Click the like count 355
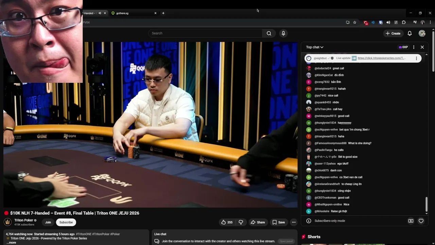This screenshot has height=245, width=435. pos(230,222)
